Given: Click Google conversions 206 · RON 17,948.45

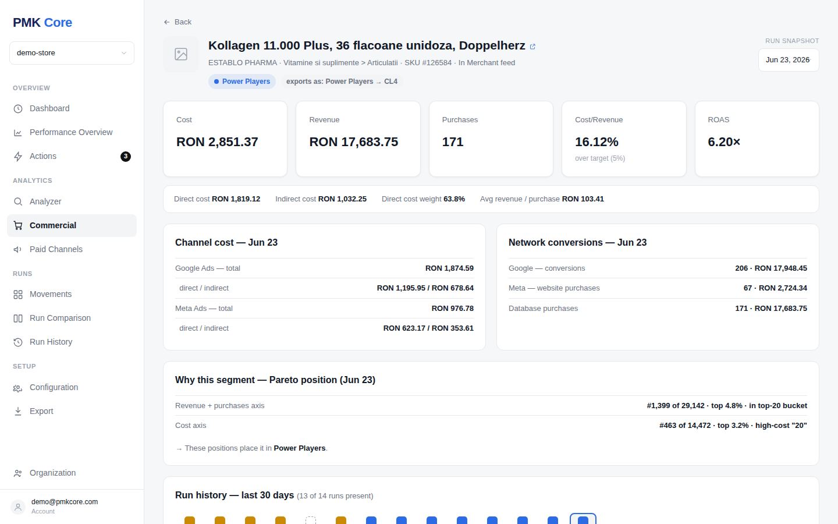Looking at the screenshot, I should point(771,268).
